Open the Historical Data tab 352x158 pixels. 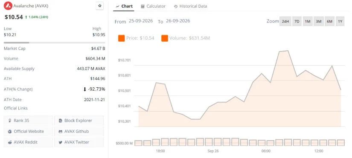coord(190,6)
